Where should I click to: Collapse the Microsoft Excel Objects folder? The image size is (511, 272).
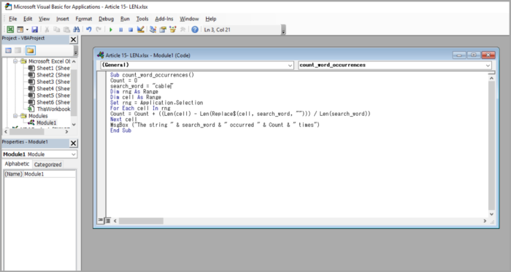pos(15,61)
